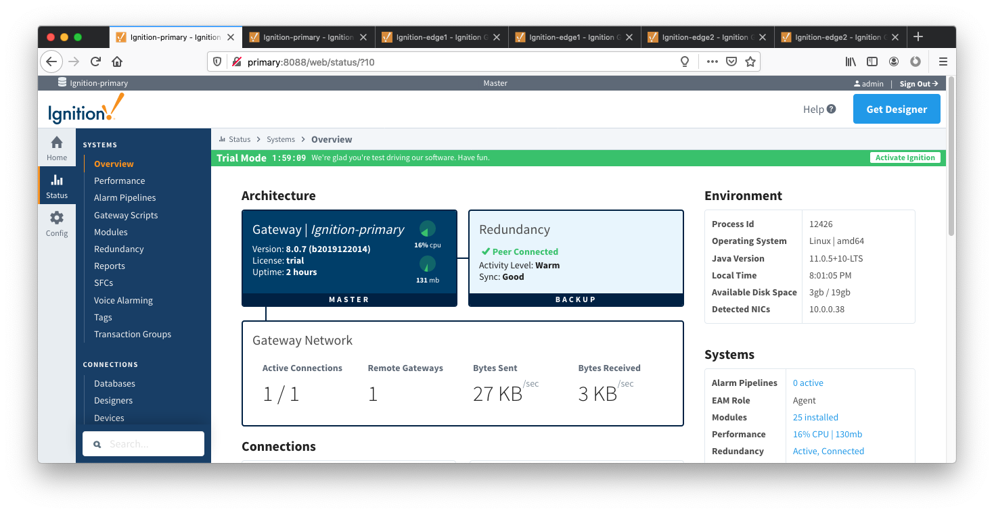Click the CPU usage gauge
The height and width of the screenshot is (513, 994).
point(427,229)
